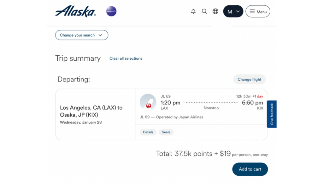Click the Japan Airlines tail logo
Screen dimensions: 323x182
148,102
